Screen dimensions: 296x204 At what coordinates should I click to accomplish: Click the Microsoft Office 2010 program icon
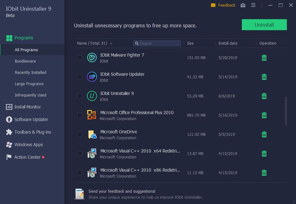click(92, 115)
